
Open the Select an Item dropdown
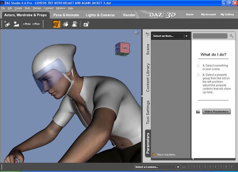click(171, 36)
